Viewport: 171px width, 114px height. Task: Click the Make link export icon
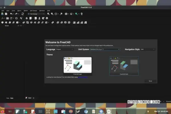click(11, 18)
